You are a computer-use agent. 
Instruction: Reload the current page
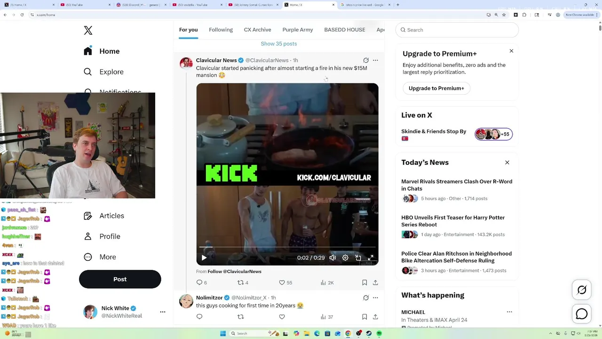coord(22,15)
